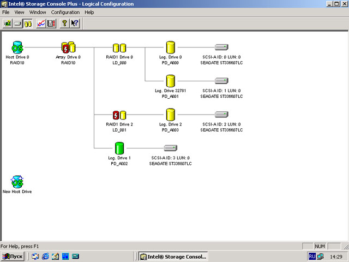Select the RAID1 Drive 2 LD_001 icon
This screenshot has width=349, height=262.
coord(119,115)
